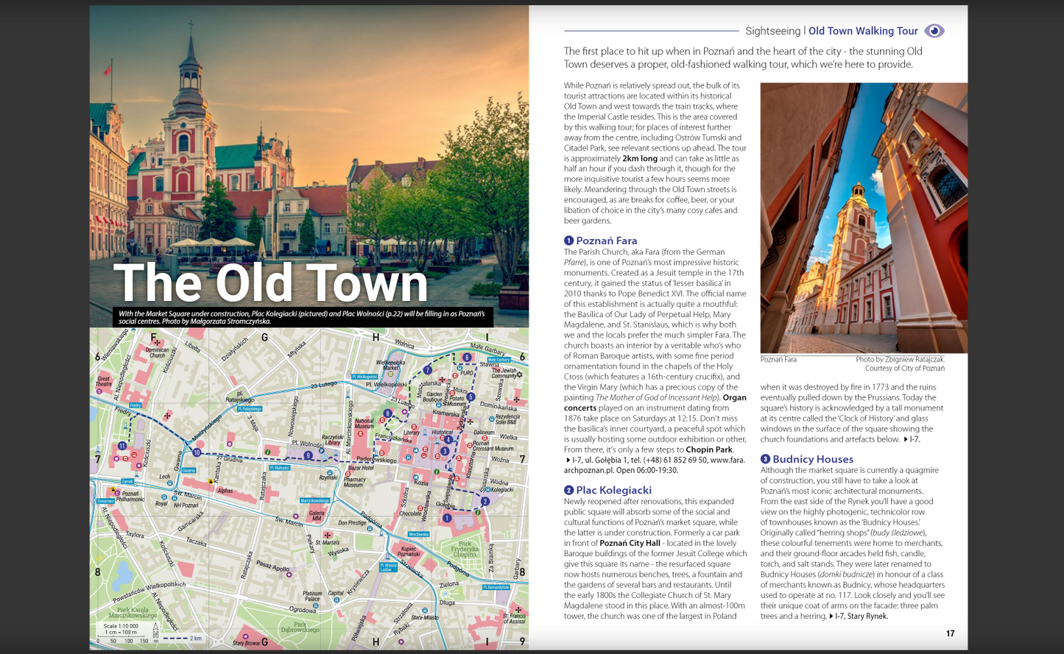Click the bold Organ concerts text
The height and width of the screenshot is (654, 1064).
coord(655,402)
